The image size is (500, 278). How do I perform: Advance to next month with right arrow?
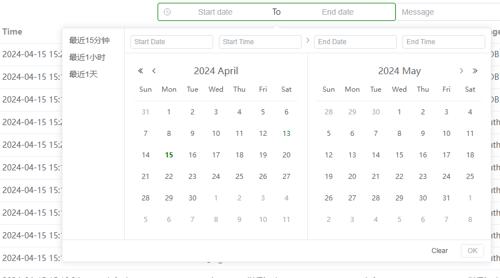pyautogui.click(x=461, y=71)
